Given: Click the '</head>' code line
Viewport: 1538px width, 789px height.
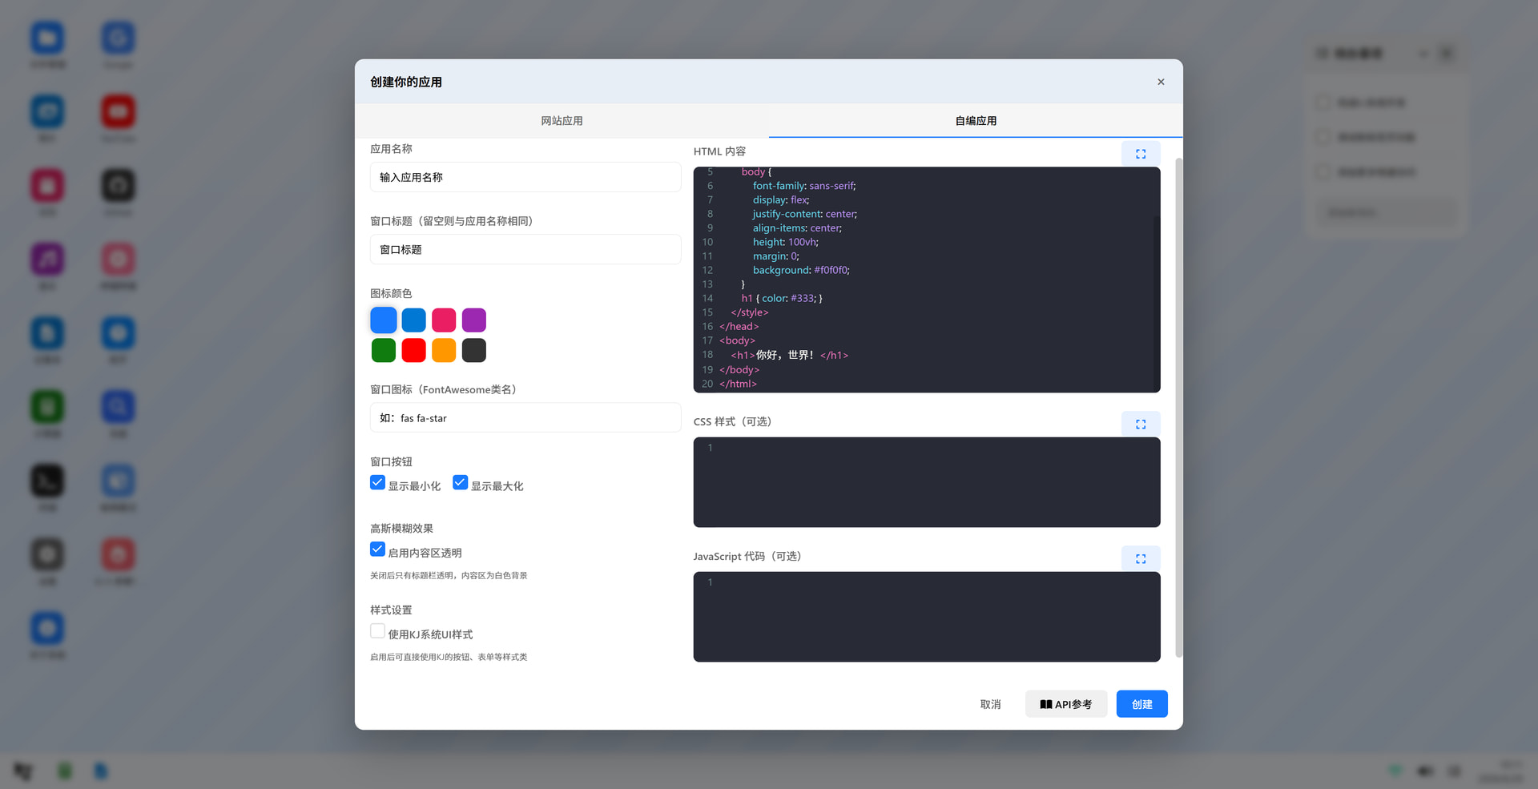Looking at the screenshot, I should pos(739,326).
